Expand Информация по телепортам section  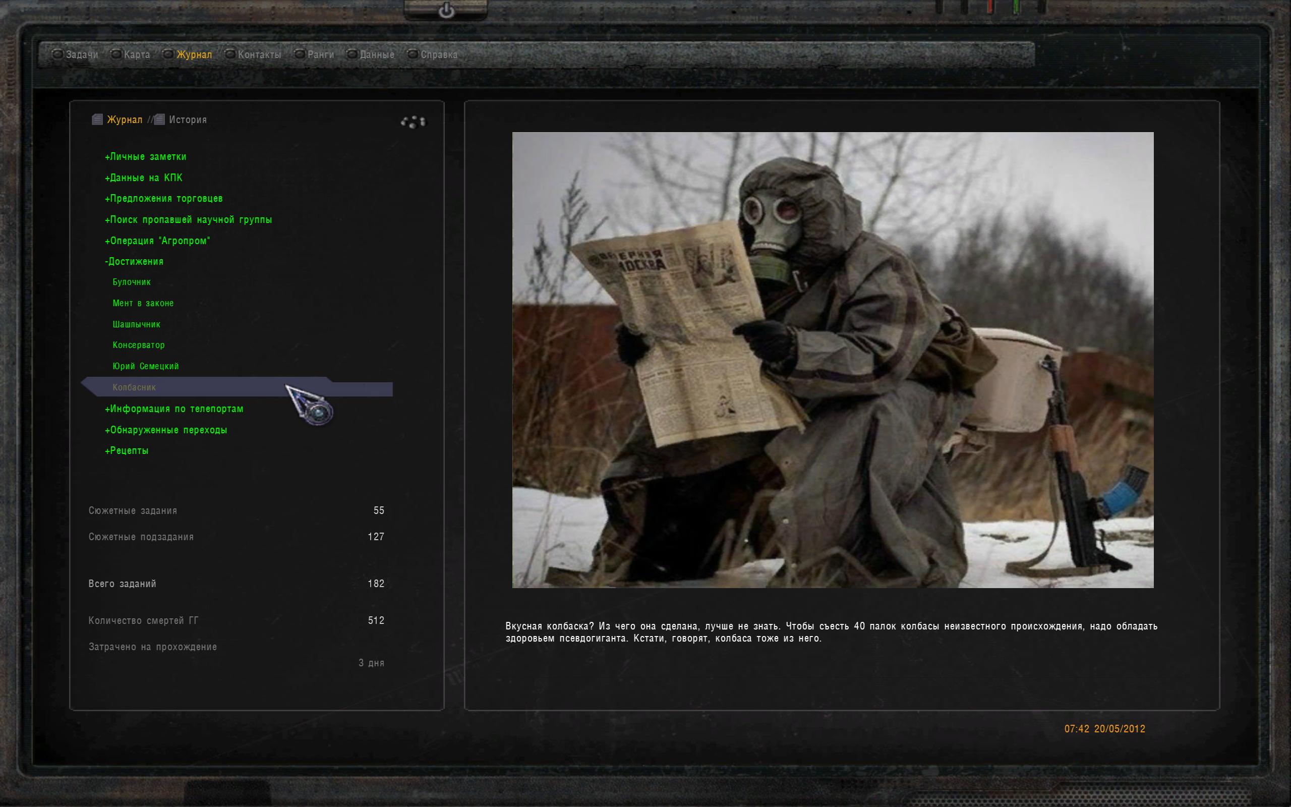pos(174,409)
